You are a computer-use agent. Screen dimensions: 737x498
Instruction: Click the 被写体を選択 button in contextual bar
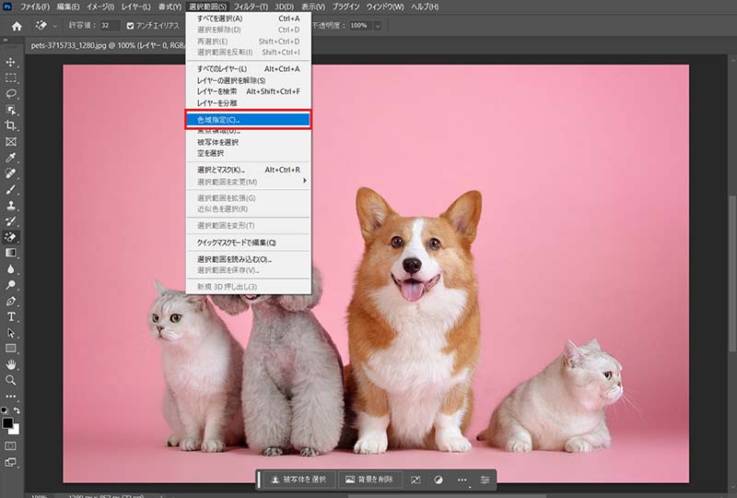pos(298,480)
